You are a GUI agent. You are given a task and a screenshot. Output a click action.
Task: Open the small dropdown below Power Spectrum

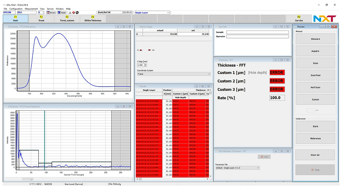28,180
